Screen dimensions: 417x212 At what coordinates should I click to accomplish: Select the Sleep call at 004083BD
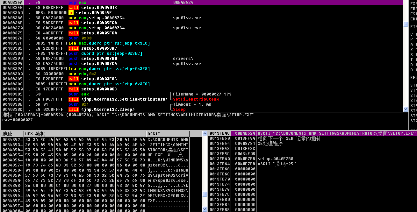pos(201,110)
